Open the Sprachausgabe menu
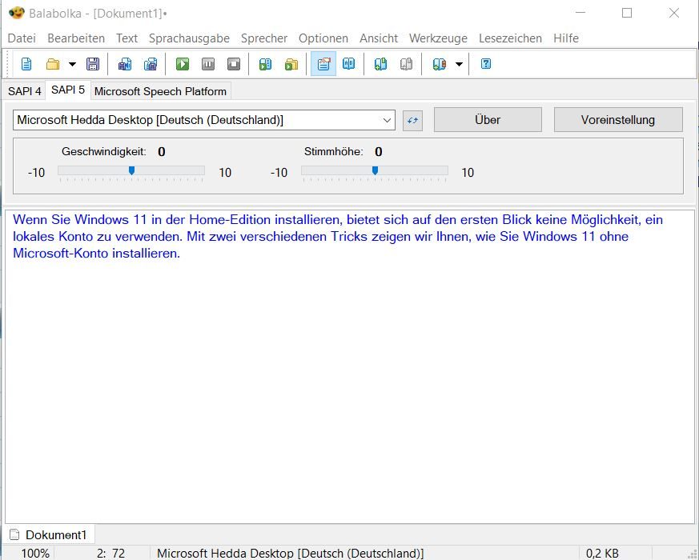 tap(189, 38)
